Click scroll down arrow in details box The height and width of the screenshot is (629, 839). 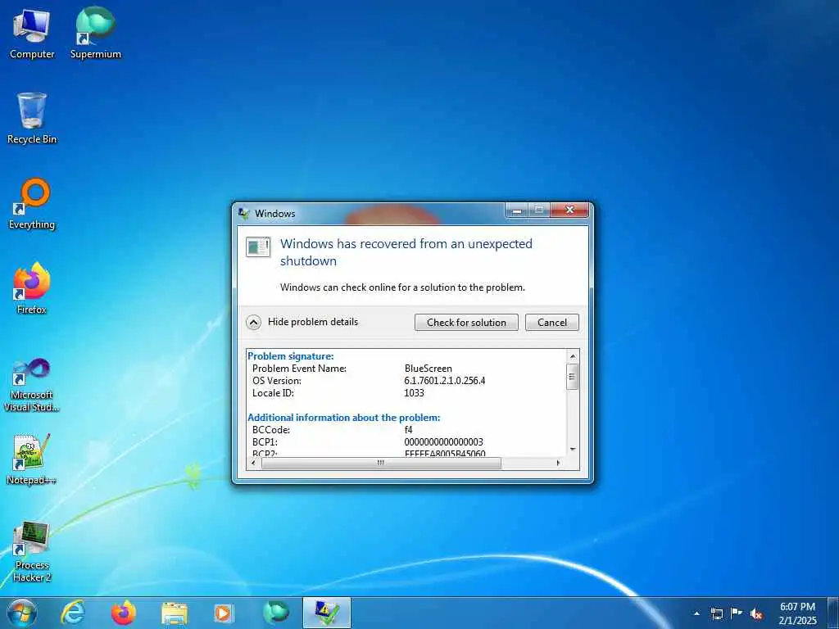(x=573, y=450)
